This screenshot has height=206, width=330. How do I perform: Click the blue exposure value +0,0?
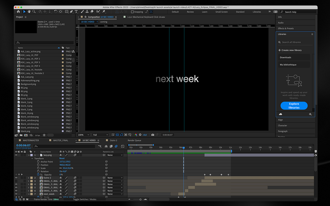pos(145,135)
